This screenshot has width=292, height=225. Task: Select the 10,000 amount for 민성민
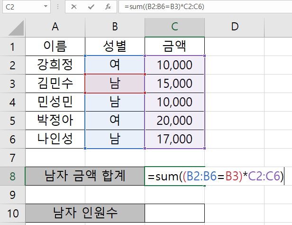174,102
